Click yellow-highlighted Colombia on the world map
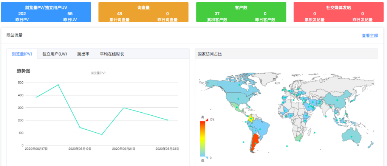The height and width of the screenshot is (166, 387). point(250,118)
